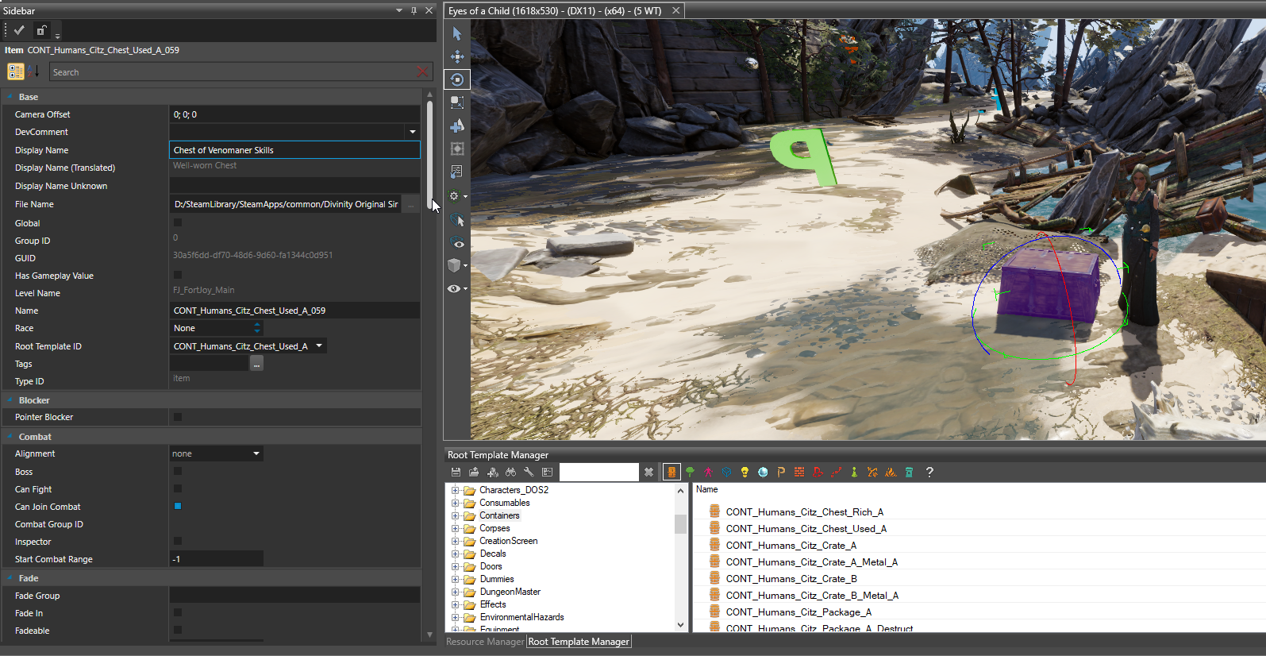Toggle the Has Gameplay Value checkbox
The height and width of the screenshot is (656, 1266).
coord(178,275)
